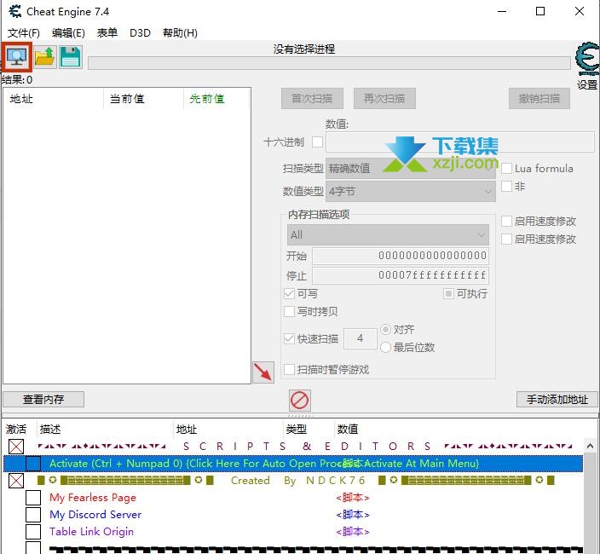The height and width of the screenshot is (554, 600).
Task: Open the D3D menu
Action: tap(140, 33)
